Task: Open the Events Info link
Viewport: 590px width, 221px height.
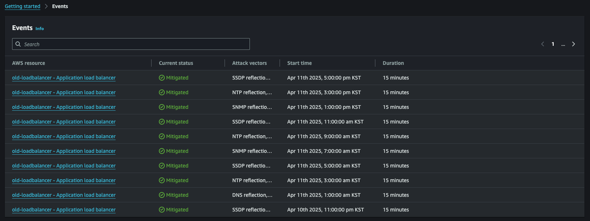Action: click(40, 29)
